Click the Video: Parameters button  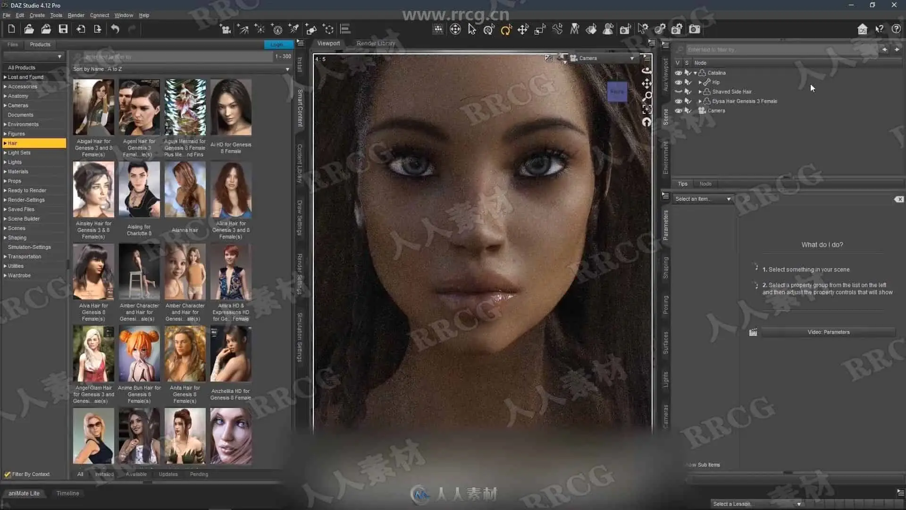pyautogui.click(x=828, y=332)
